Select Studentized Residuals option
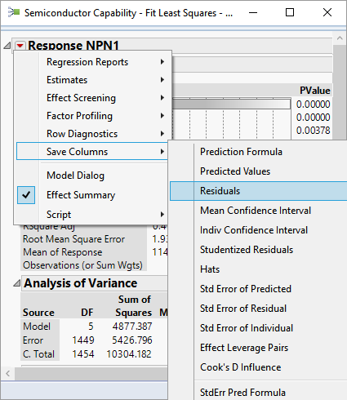 coord(247,250)
